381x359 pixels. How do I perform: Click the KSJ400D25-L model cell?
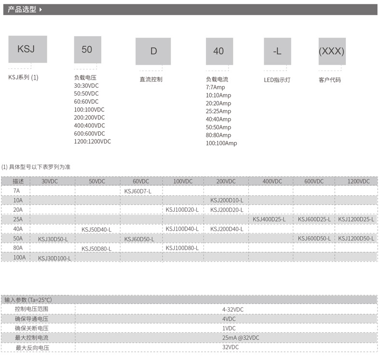[269, 220]
